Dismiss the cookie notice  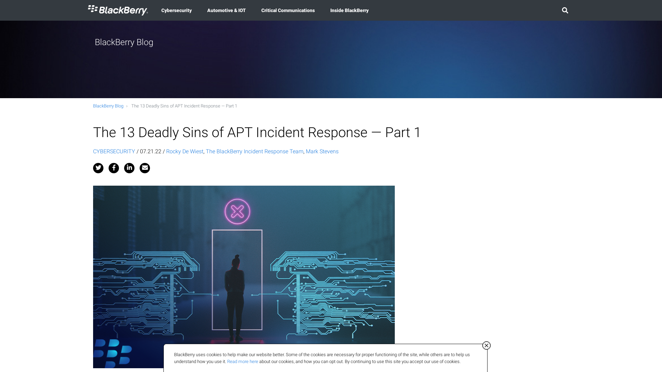coord(486,345)
